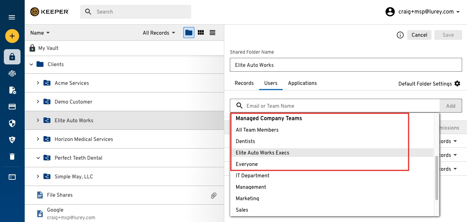Select the Elite Auto Works folder name
This screenshot has width=467, height=222.
click(x=74, y=121)
